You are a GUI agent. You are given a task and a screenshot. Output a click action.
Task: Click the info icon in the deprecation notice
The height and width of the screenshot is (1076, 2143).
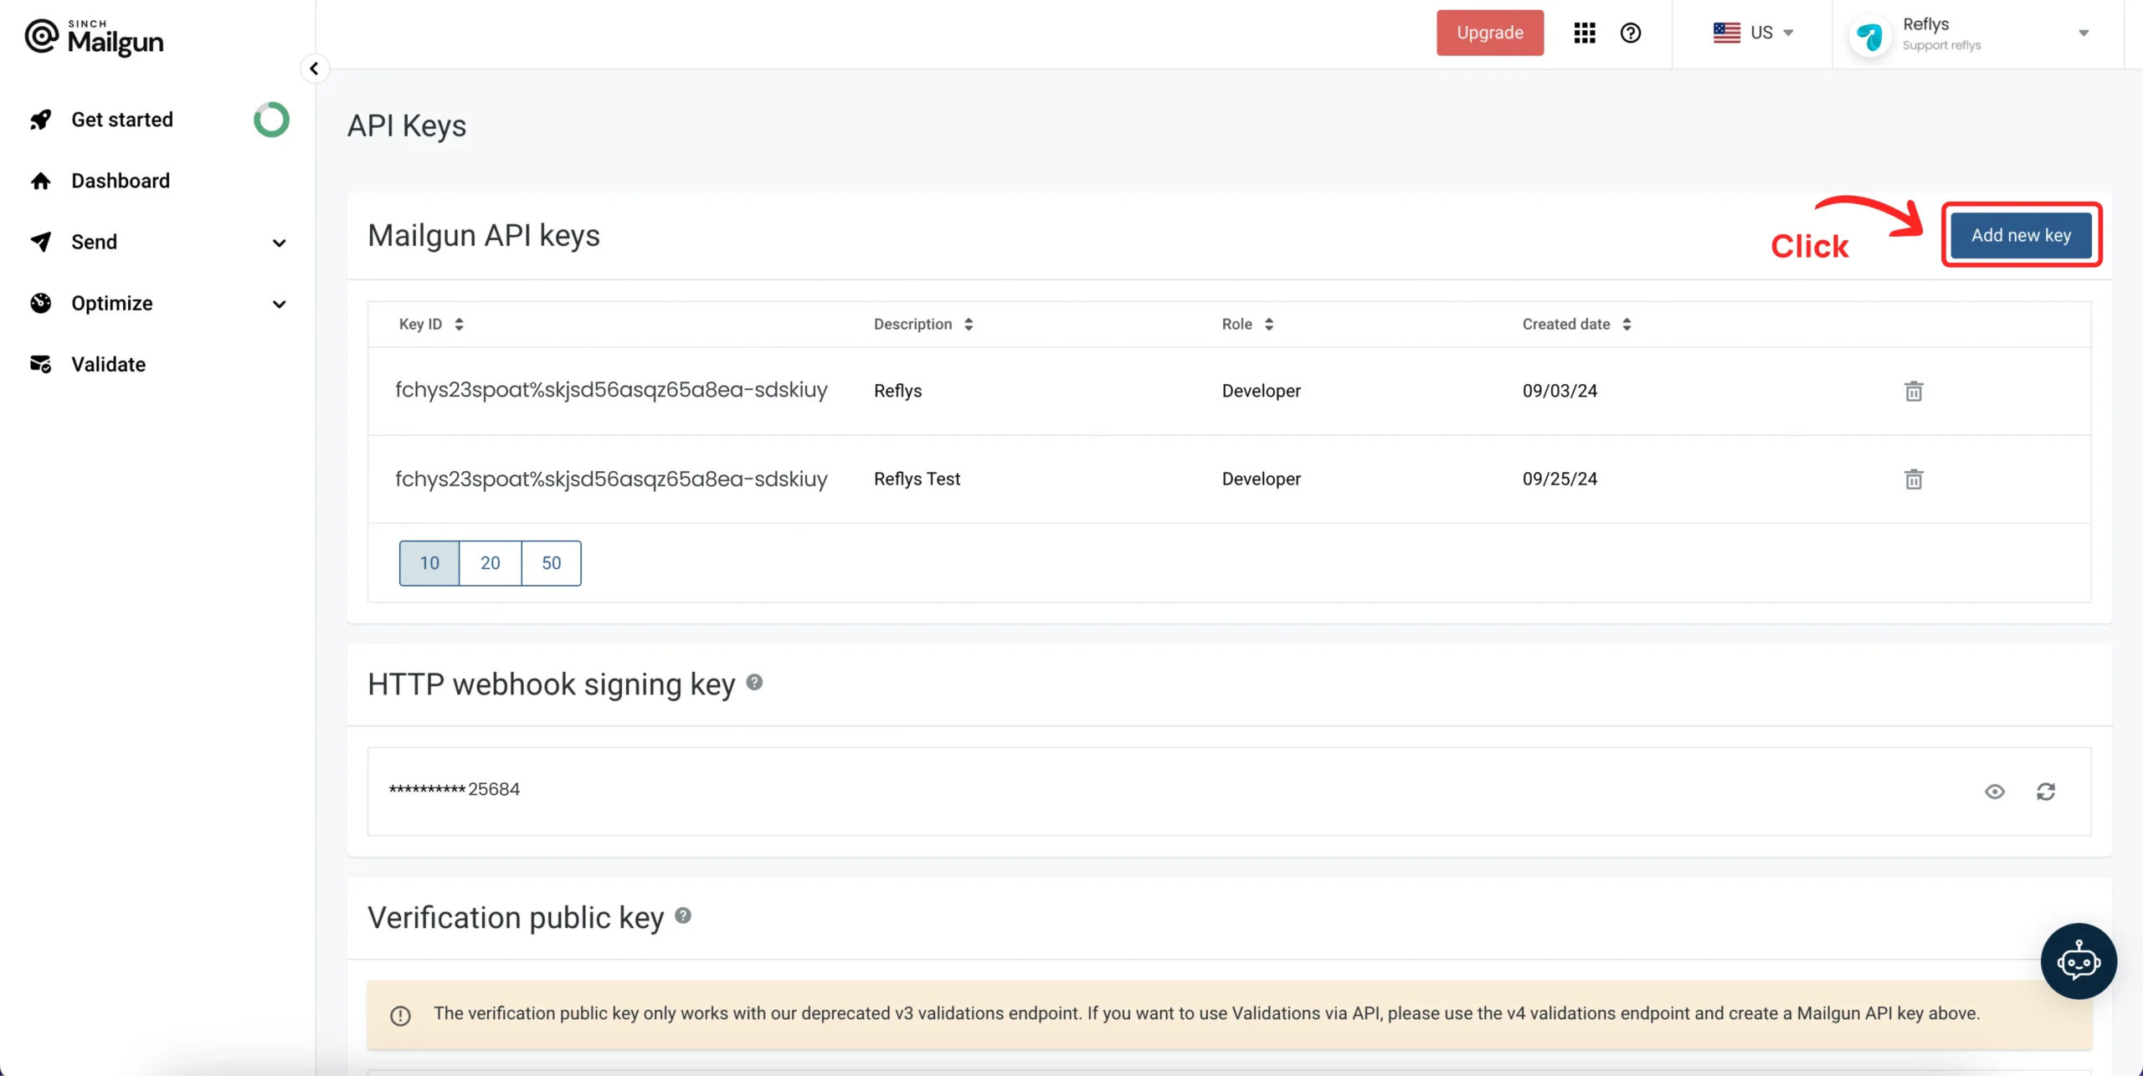tap(400, 1016)
